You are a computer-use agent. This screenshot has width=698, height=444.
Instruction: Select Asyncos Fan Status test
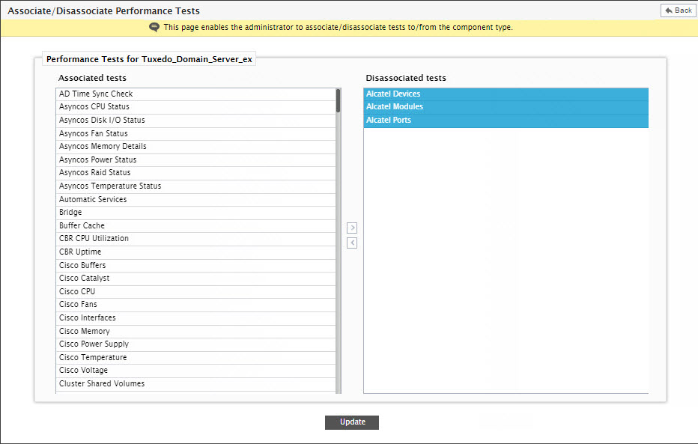click(196, 133)
